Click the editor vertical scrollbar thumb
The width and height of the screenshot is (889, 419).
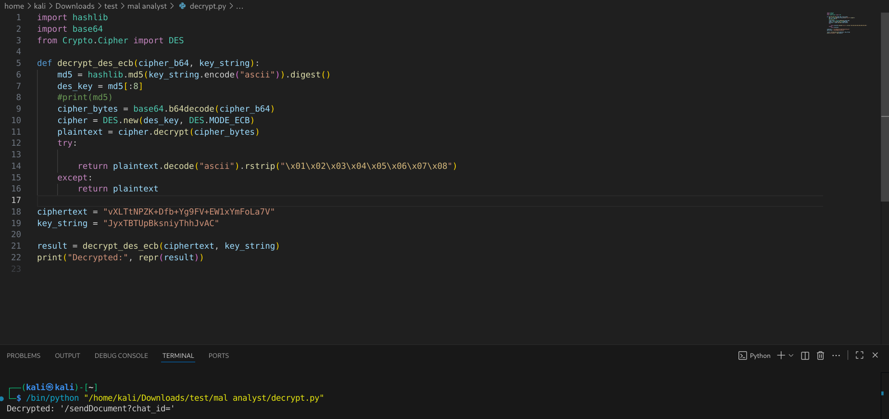[x=885, y=106]
